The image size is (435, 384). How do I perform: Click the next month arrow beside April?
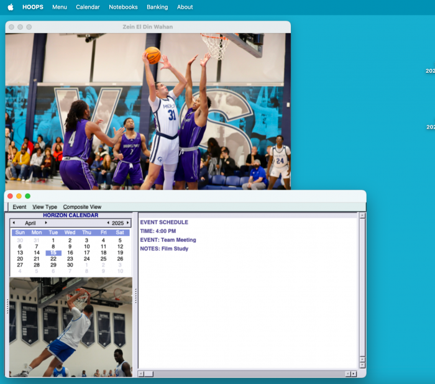click(45, 223)
